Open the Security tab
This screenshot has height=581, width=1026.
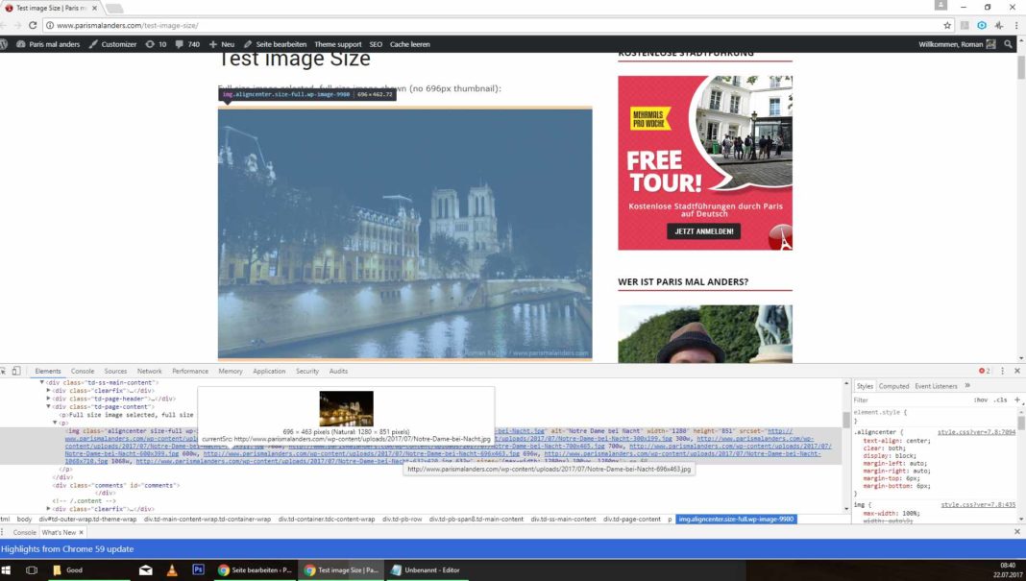tap(306, 371)
